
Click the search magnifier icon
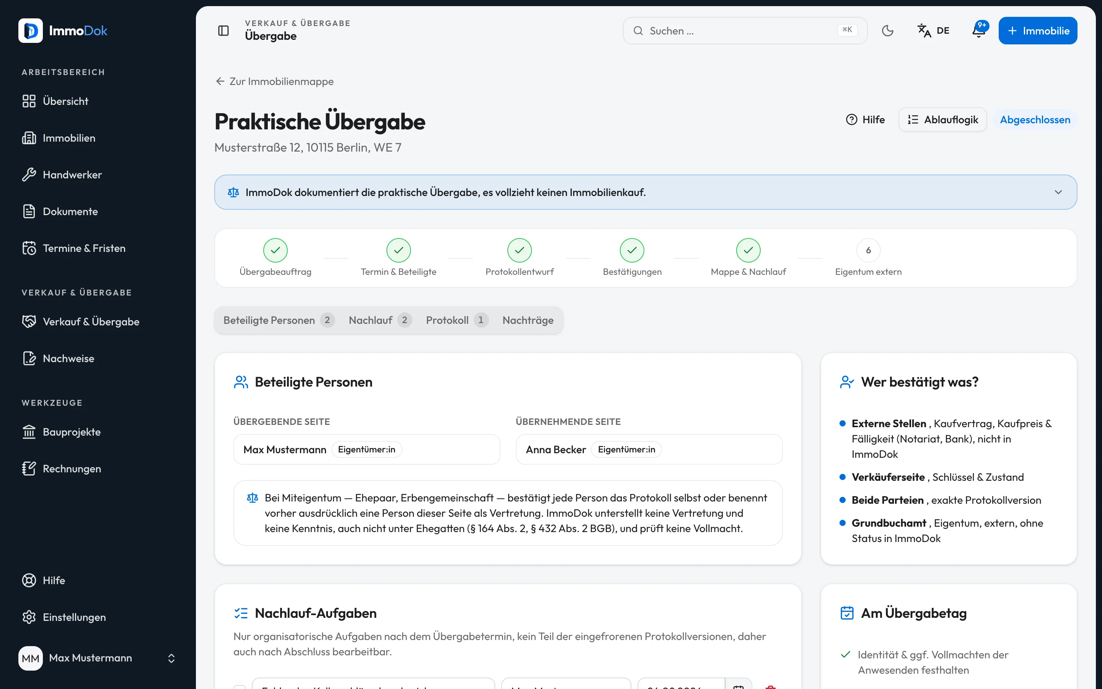click(638, 31)
